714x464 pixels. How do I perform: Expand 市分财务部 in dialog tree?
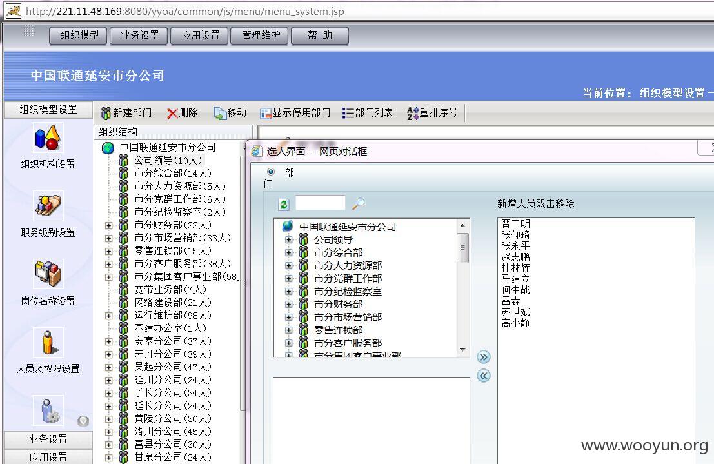pyautogui.click(x=288, y=304)
